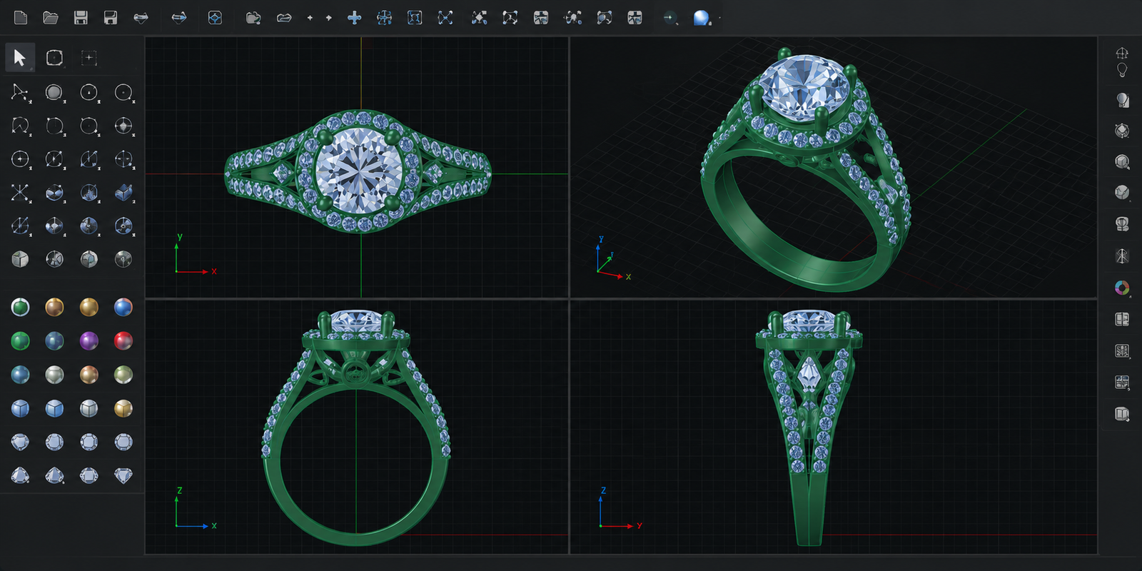Click the hexagonal box icon in toolbar
The image size is (1142, 571).
tap(215, 18)
